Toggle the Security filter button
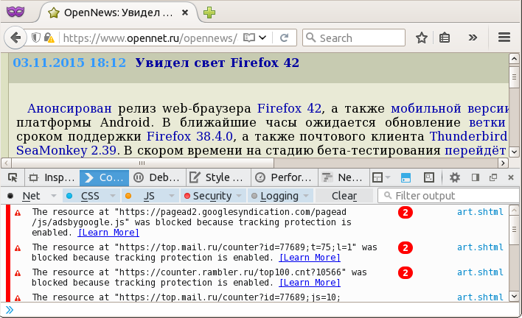Screen dimensions: 522x318 click(208, 196)
